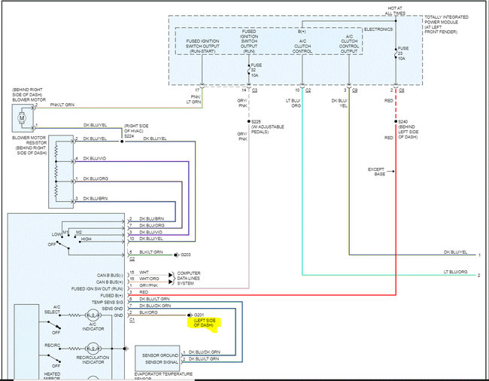Click the DK BLU/LT GRN label at pin 6
Image resolution: width=489 pixels, height=381 pixels.
pyautogui.click(x=154, y=299)
